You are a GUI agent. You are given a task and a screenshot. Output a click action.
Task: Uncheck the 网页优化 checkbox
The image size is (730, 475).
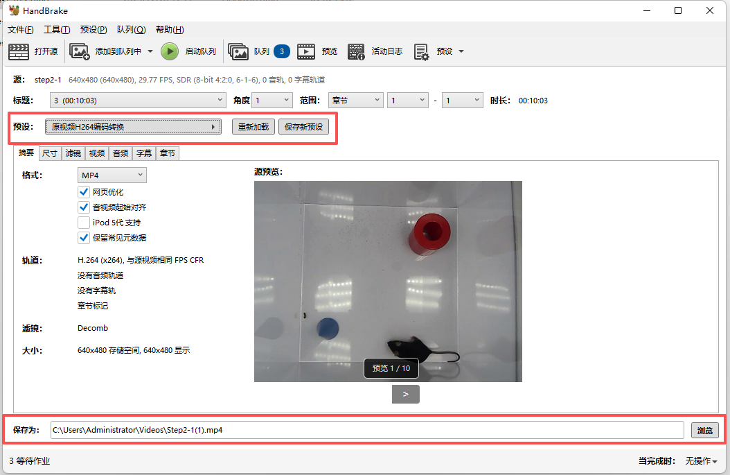coord(84,192)
